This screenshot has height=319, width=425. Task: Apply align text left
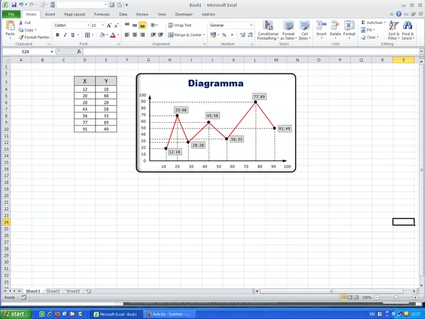coord(127,35)
